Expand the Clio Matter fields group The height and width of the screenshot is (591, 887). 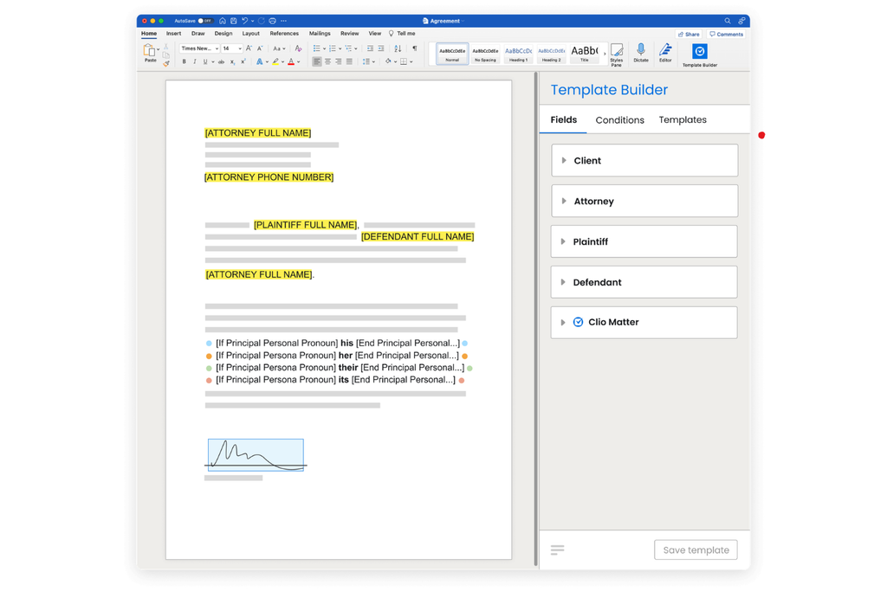(x=644, y=323)
